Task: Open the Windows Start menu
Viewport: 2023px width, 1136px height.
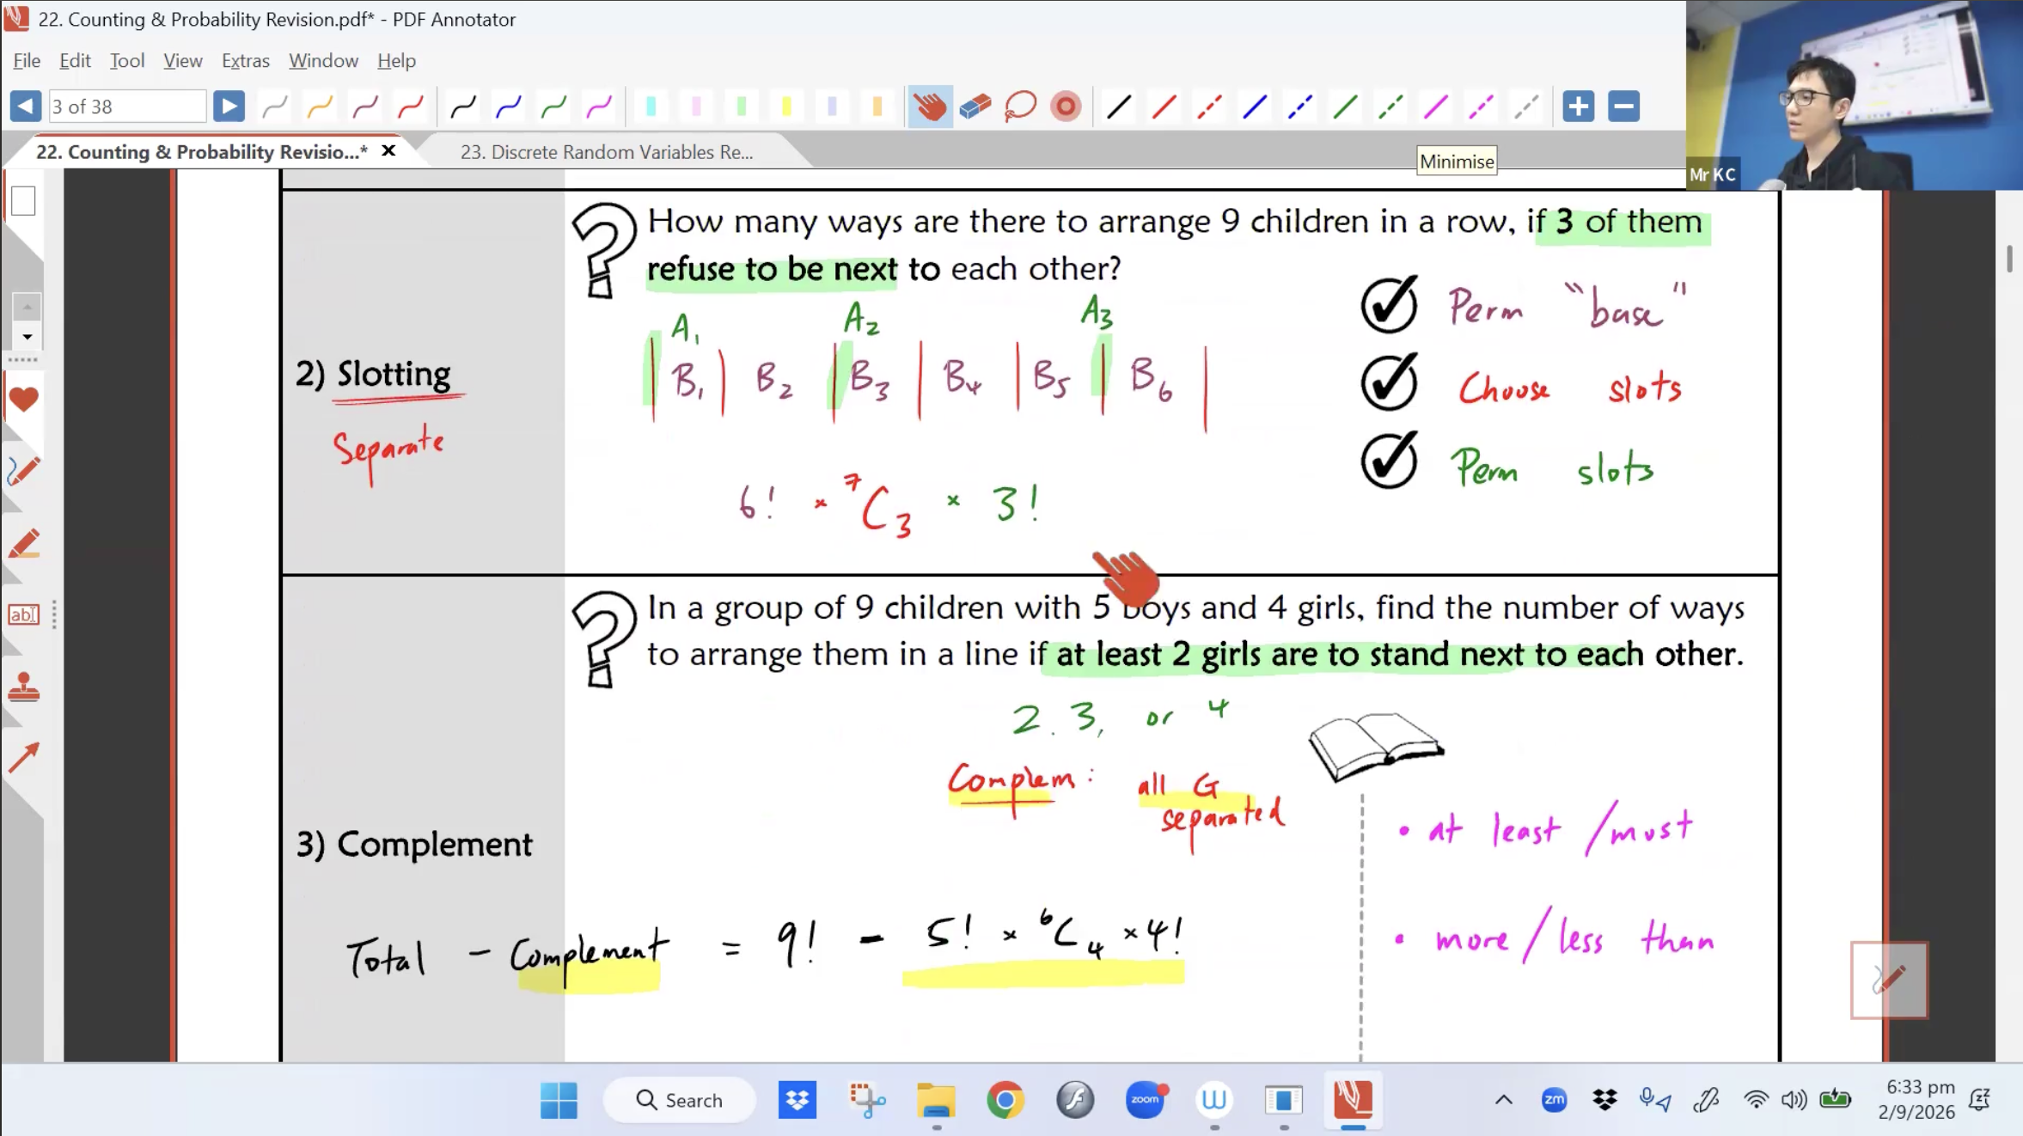Action: tap(559, 1100)
